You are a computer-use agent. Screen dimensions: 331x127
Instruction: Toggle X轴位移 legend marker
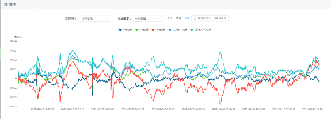(120, 30)
